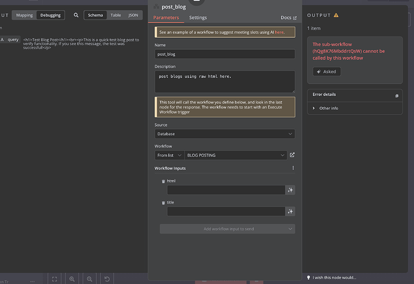Select Schema display mode
The height and width of the screenshot is (284, 414).
point(96,15)
